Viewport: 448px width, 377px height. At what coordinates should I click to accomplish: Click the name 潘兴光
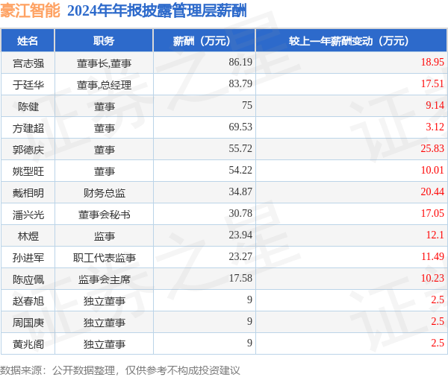(x=28, y=215)
